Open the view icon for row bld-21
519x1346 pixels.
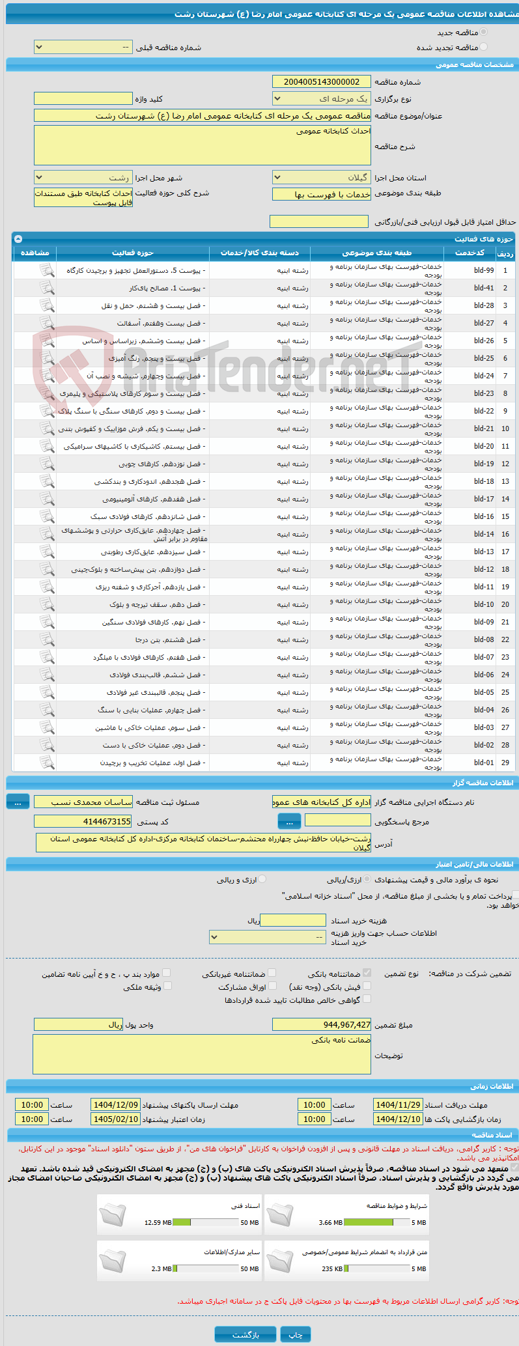click(x=47, y=428)
